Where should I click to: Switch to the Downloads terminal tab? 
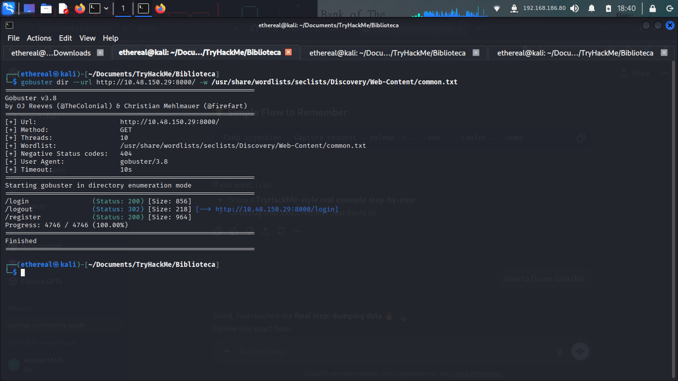click(51, 53)
